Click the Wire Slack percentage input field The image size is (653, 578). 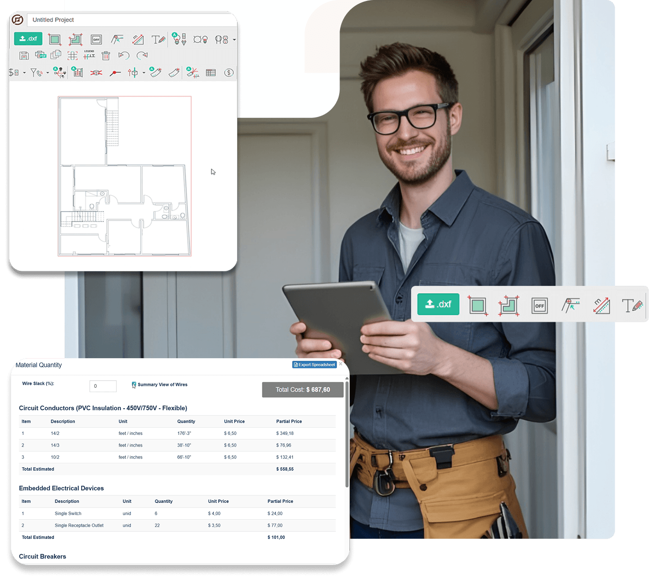[x=103, y=386]
